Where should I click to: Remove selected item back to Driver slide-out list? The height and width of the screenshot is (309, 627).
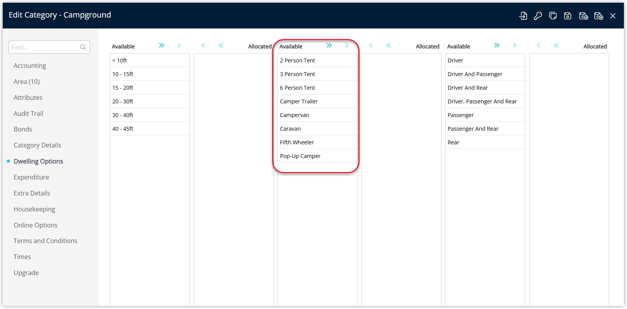click(538, 45)
